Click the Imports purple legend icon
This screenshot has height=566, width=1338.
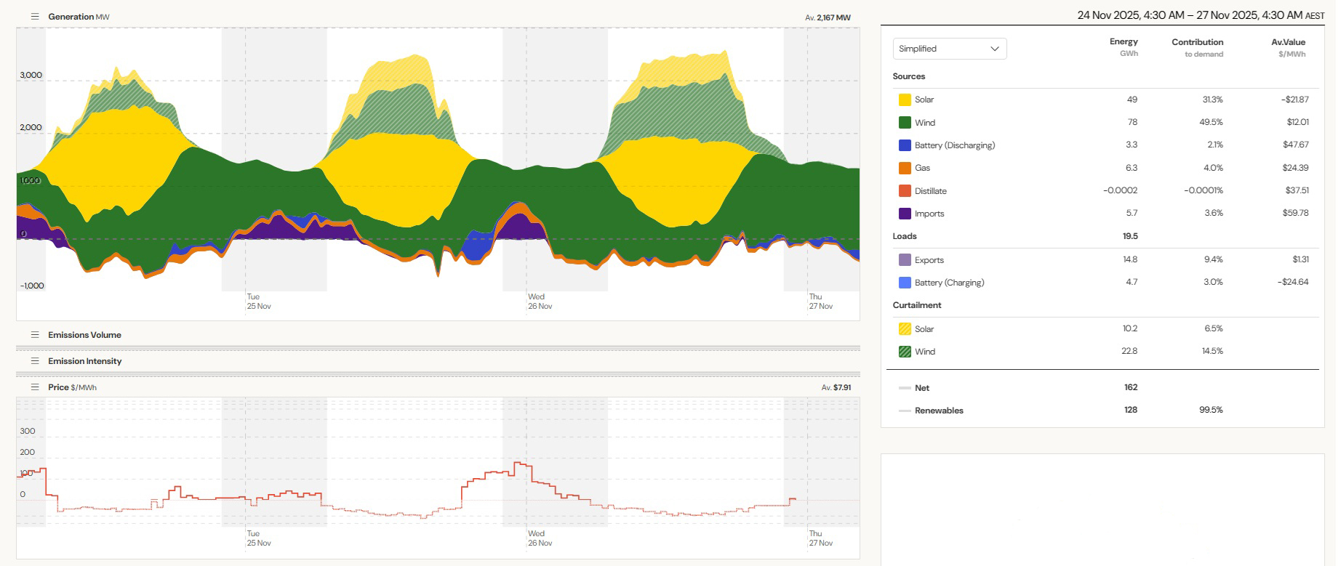[905, 214]
